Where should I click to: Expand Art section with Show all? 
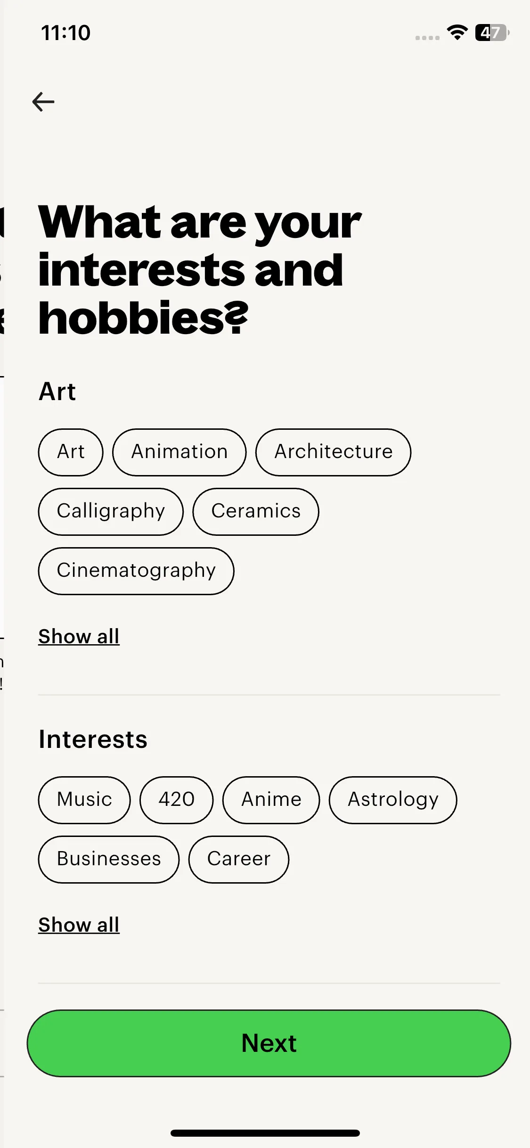[x=79, y=637]
